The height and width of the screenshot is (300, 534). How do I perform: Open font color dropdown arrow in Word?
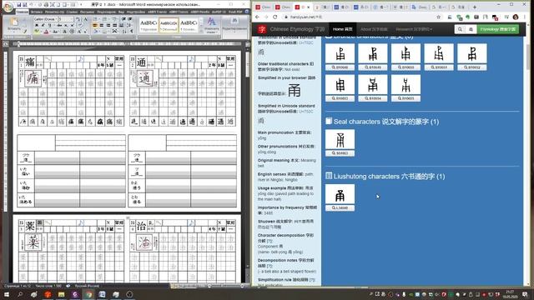(50, 32)
